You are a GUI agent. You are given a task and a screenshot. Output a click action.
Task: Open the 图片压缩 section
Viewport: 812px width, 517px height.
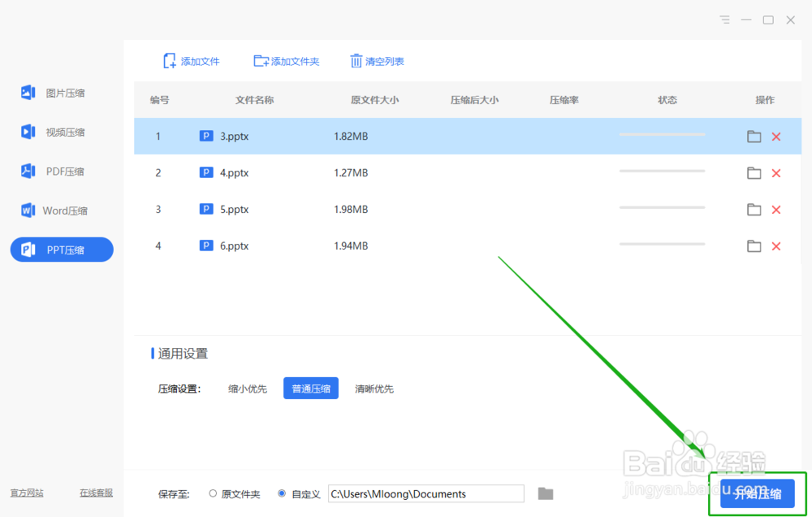[53, 93]
